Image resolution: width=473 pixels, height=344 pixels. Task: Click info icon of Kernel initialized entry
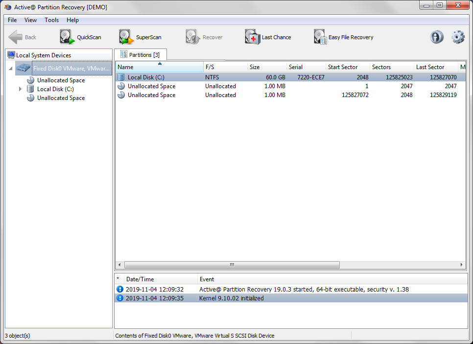coord(120,298)
